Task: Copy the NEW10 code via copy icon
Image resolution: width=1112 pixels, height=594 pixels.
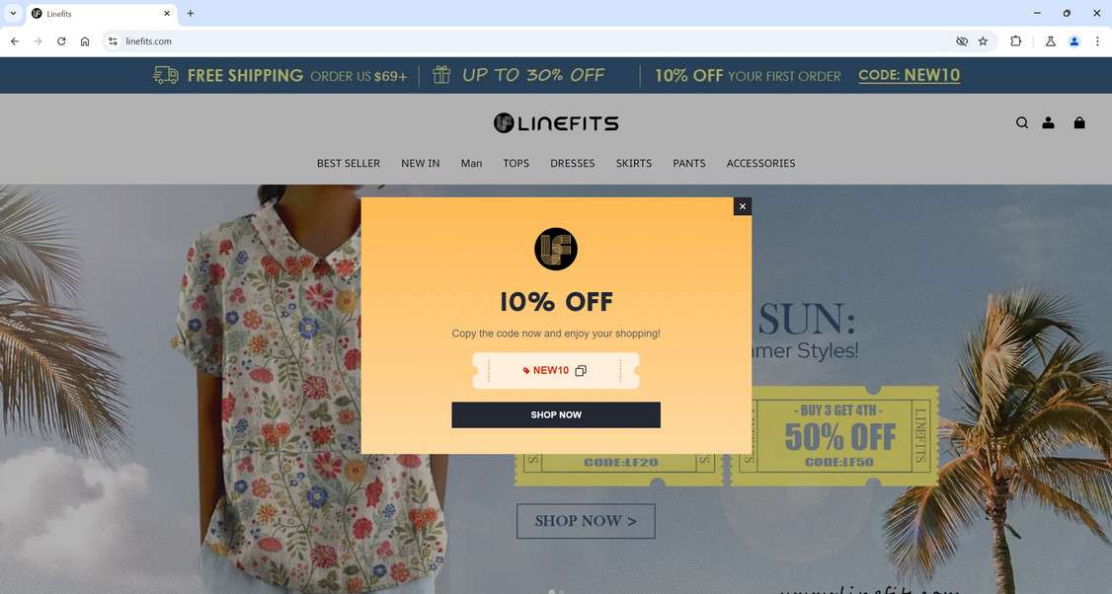Action: (x=580, y=371)
